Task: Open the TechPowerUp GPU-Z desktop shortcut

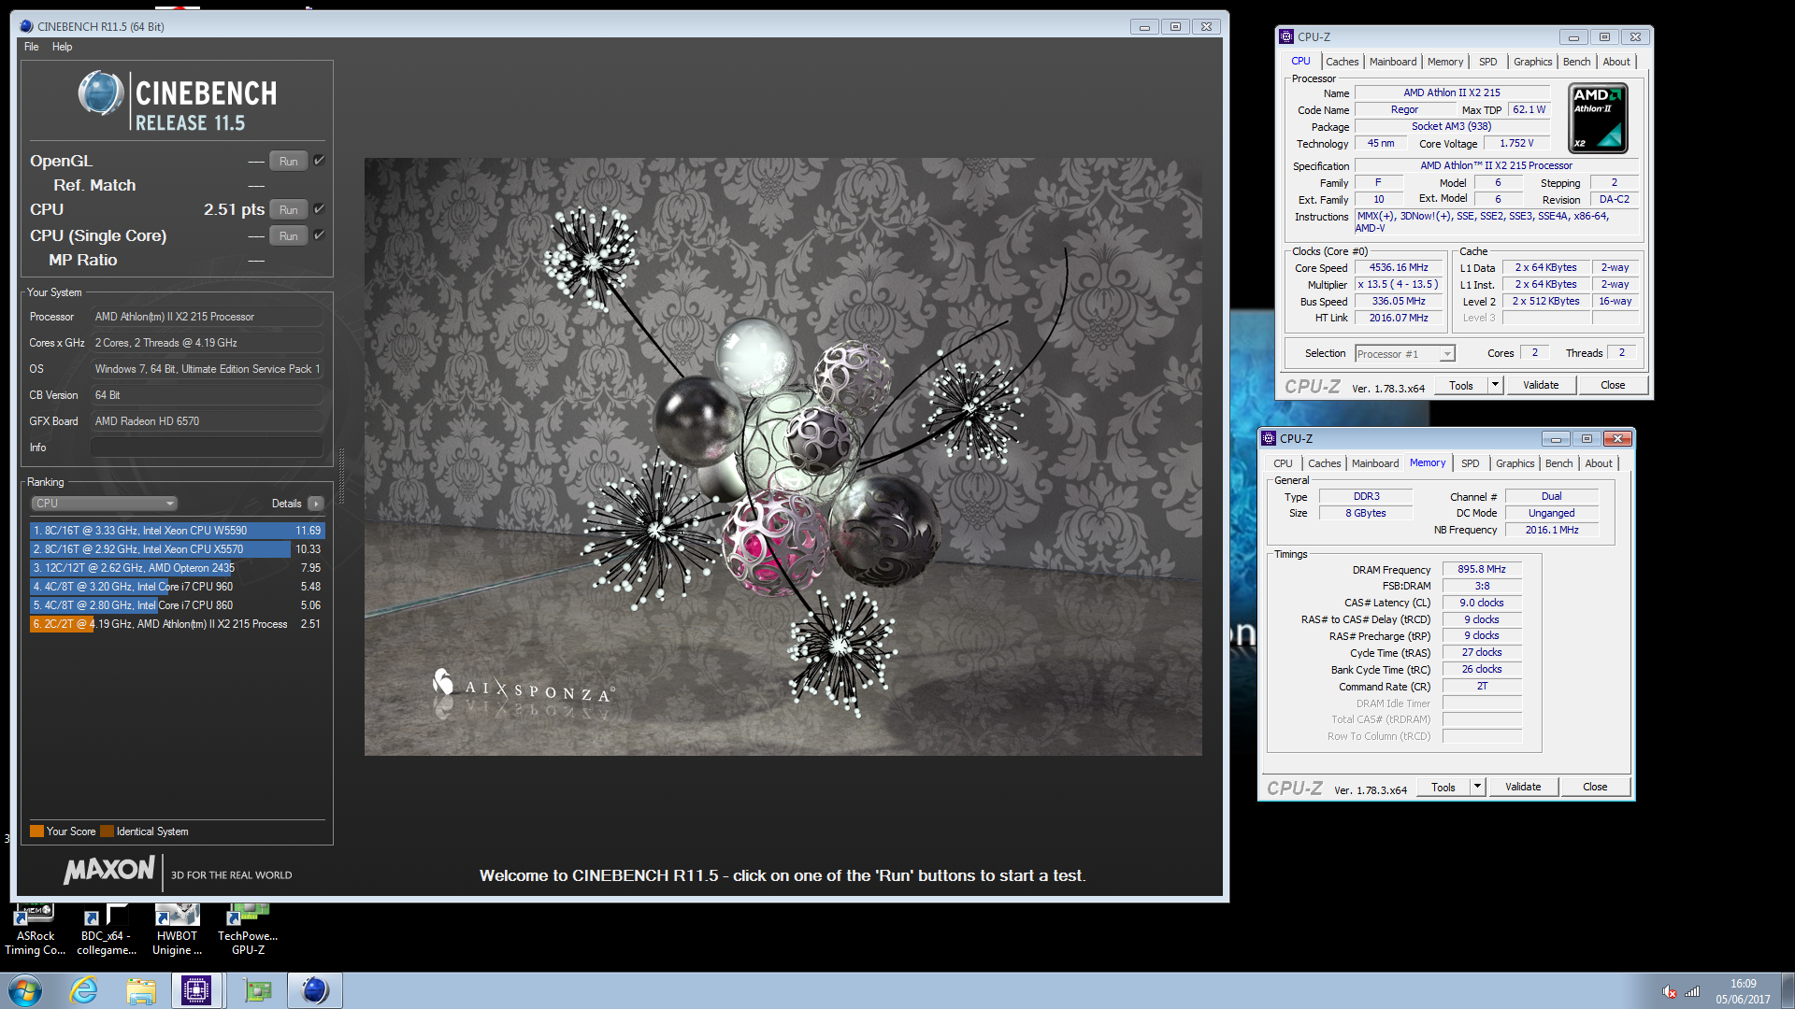Action: [248, 930]
